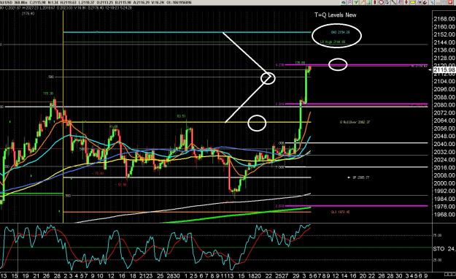Click the H:2119.63 high value in header
The width and height of the screenshot is (456, 279).
coord(69,2)
